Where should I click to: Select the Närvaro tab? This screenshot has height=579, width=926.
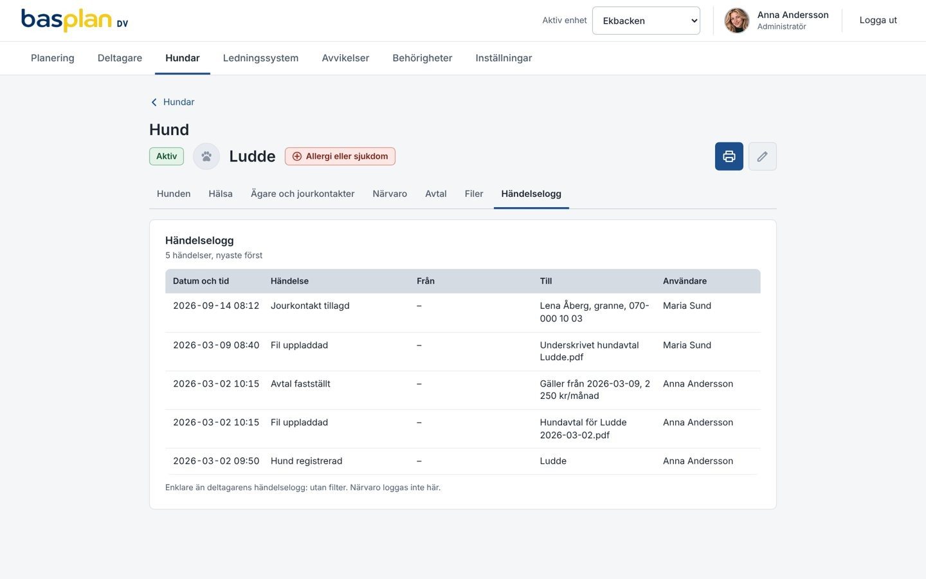tap(390, 194)
